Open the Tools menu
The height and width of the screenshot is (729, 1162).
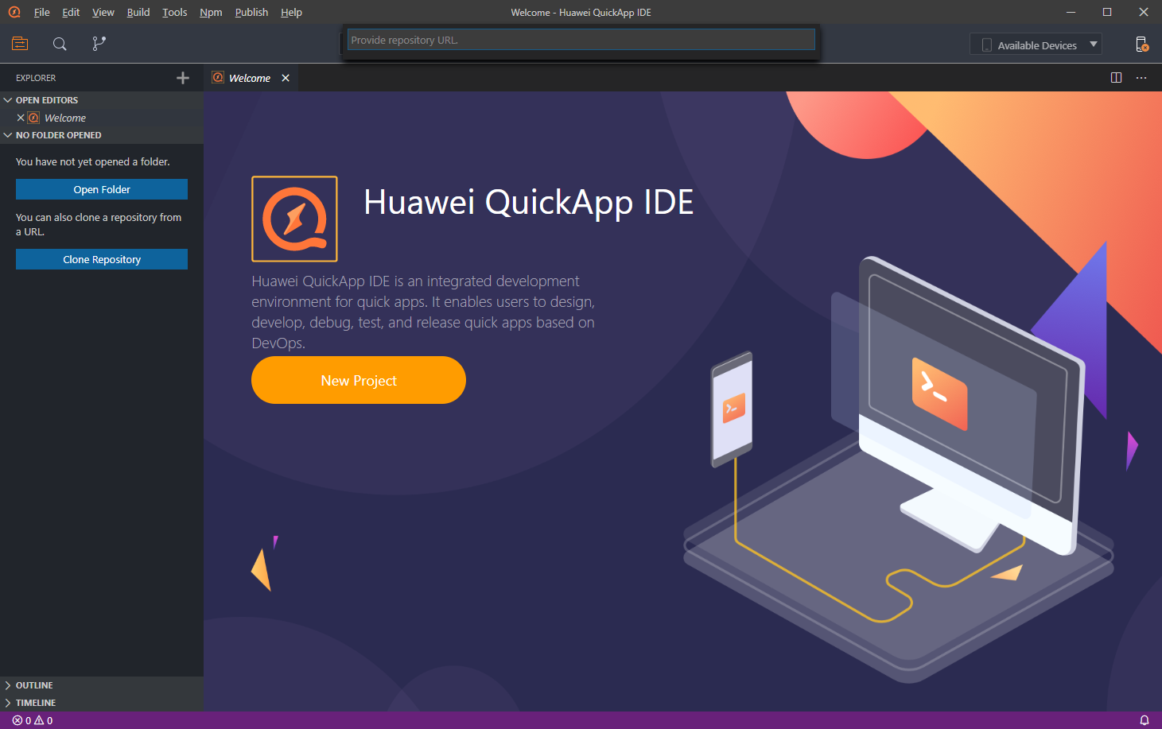click(x=175, y=12)
